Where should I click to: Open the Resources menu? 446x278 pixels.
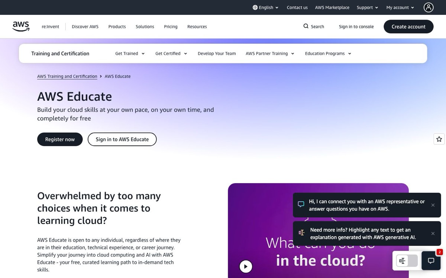pos(197,27)
